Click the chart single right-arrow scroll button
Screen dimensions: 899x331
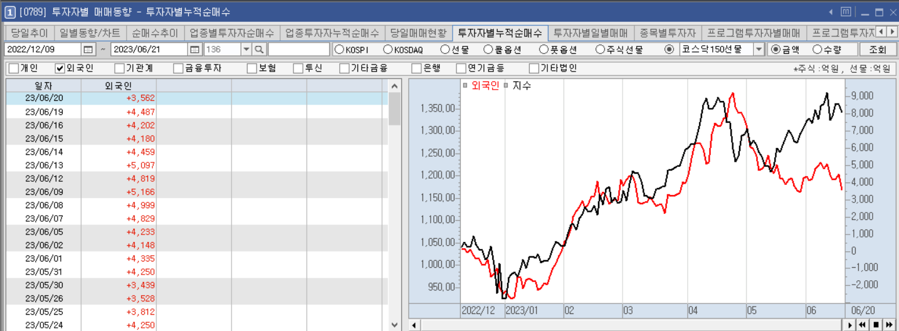coord(851,325)
